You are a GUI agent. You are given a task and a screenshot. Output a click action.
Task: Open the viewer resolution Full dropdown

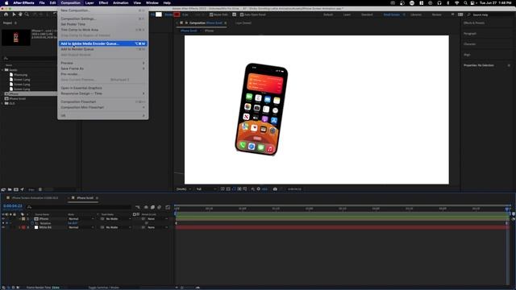coord(206,189)
